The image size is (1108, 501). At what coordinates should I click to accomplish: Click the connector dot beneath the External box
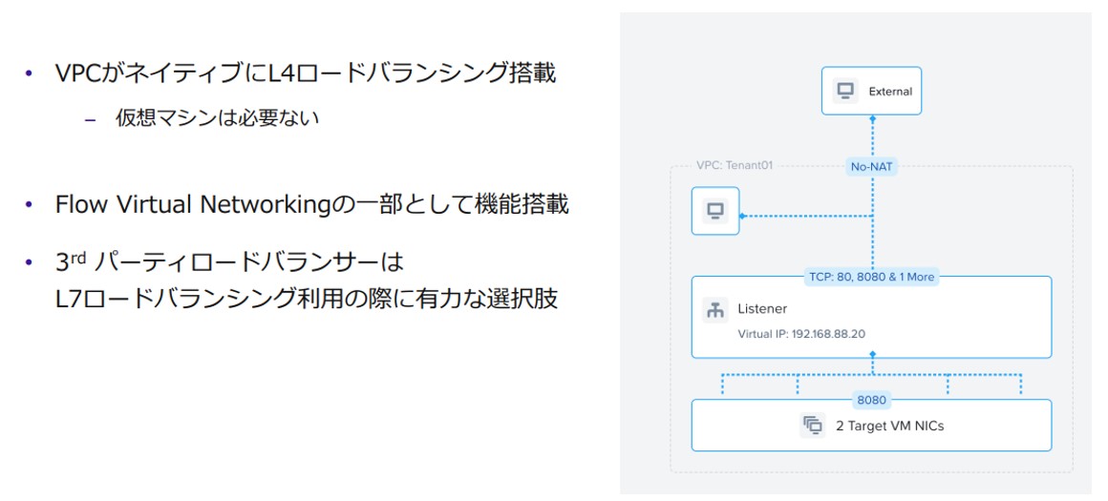click(x=872, y=117)
